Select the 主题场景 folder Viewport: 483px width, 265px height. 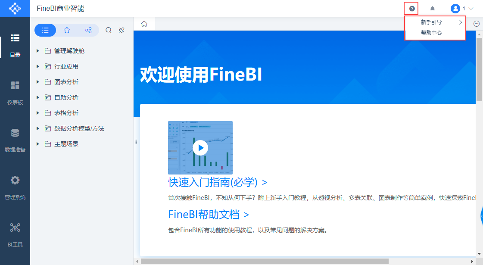(x=66, y=144)
